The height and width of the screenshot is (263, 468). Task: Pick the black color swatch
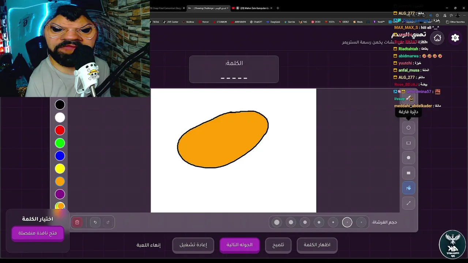[x=60, y=105]
